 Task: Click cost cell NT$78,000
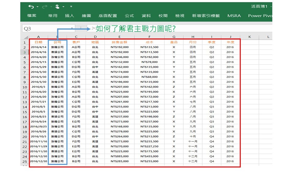pos(149,62)
